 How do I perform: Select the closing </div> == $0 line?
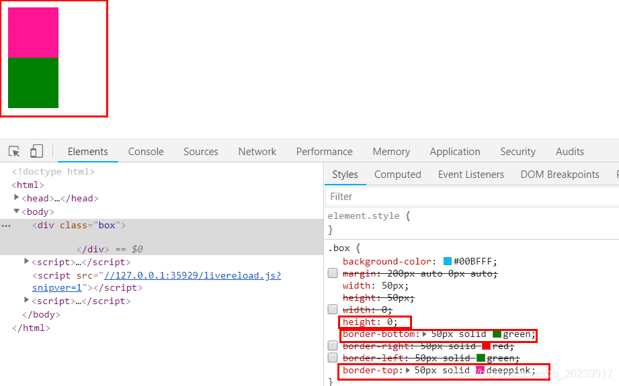(x=110, y=249)
